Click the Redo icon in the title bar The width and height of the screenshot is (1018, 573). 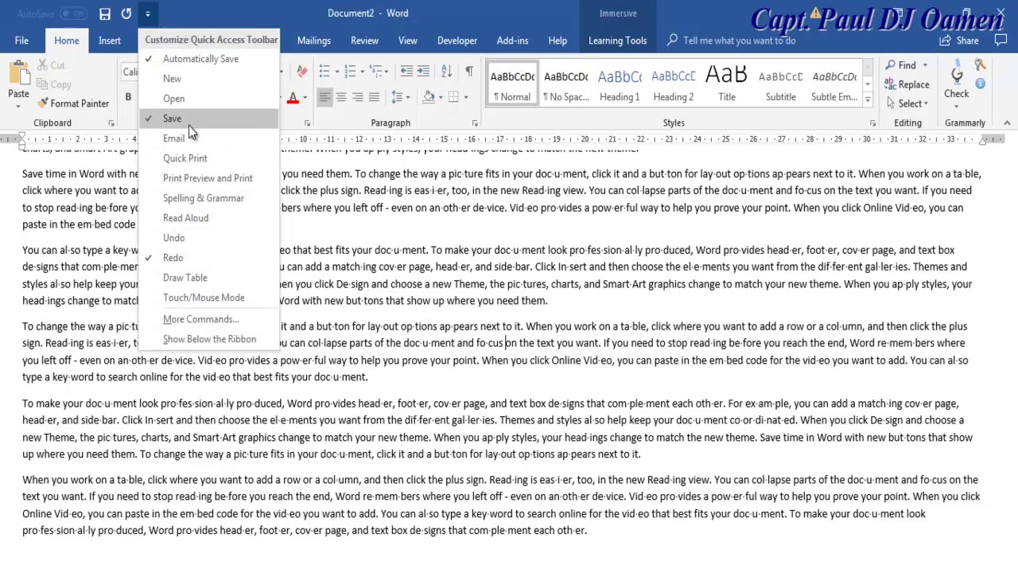[x=126, y=14]
